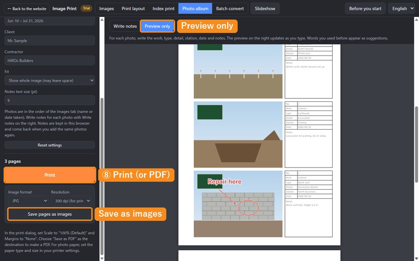Open the Images tab
This screenshot has height=261, width=419.
click(x=106, y=9)
